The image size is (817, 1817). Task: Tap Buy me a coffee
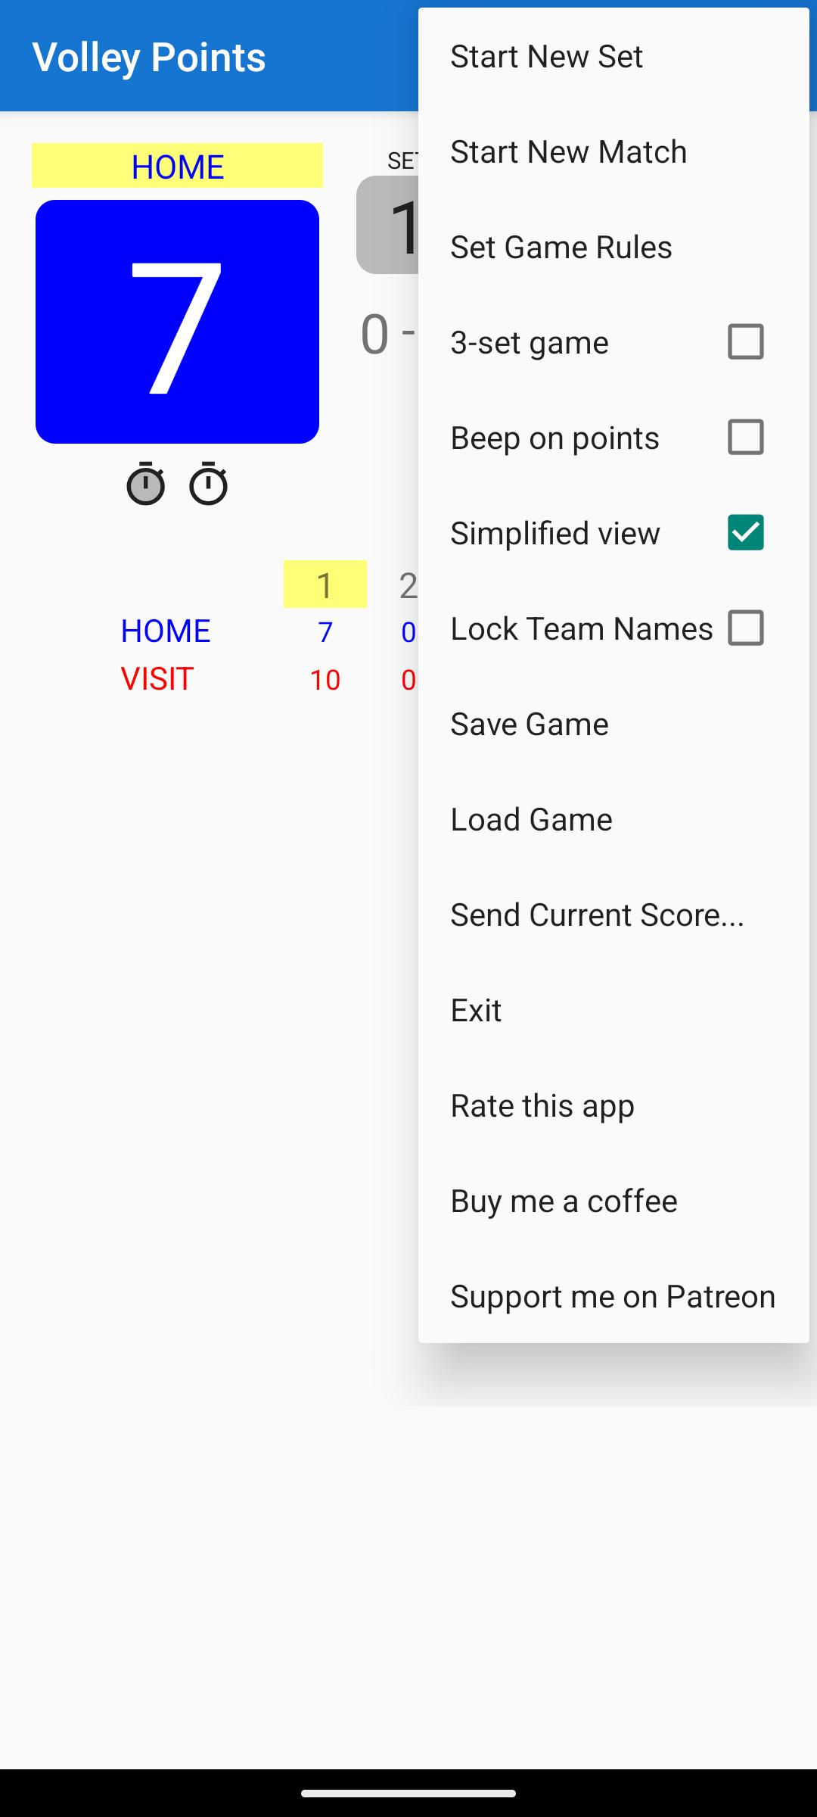coord(564,1201)
